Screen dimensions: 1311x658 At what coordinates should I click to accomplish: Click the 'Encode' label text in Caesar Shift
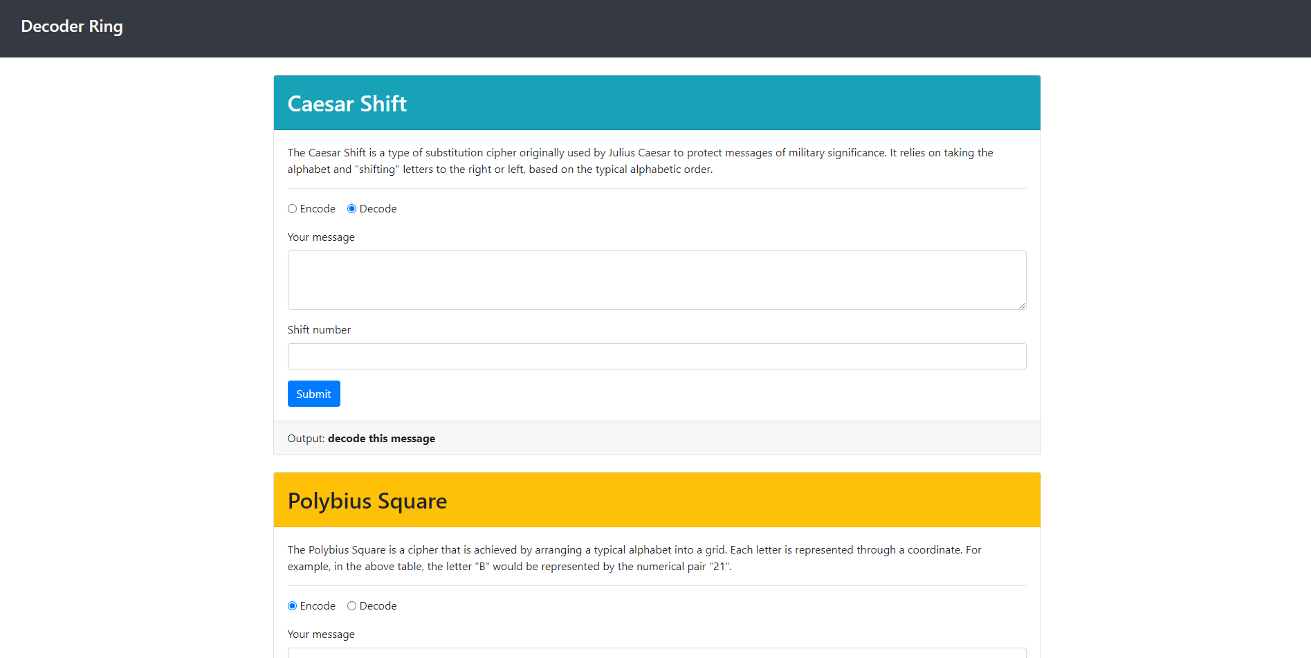point(318,209)
